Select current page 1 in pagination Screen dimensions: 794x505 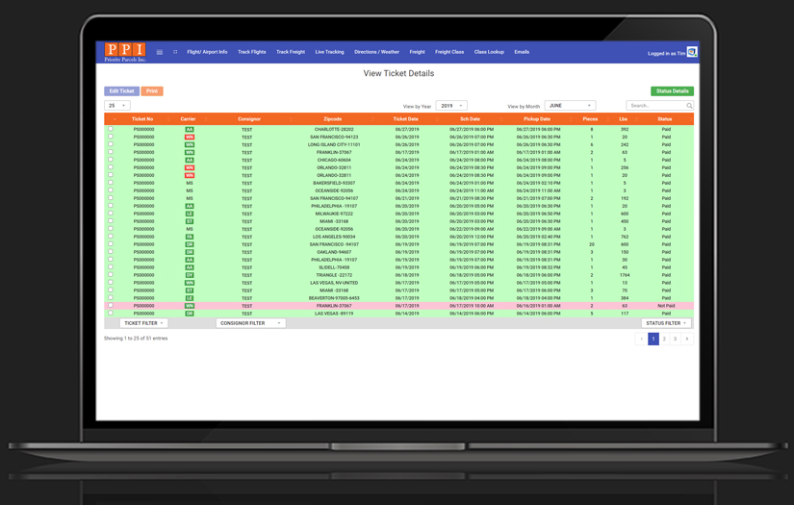653,339
